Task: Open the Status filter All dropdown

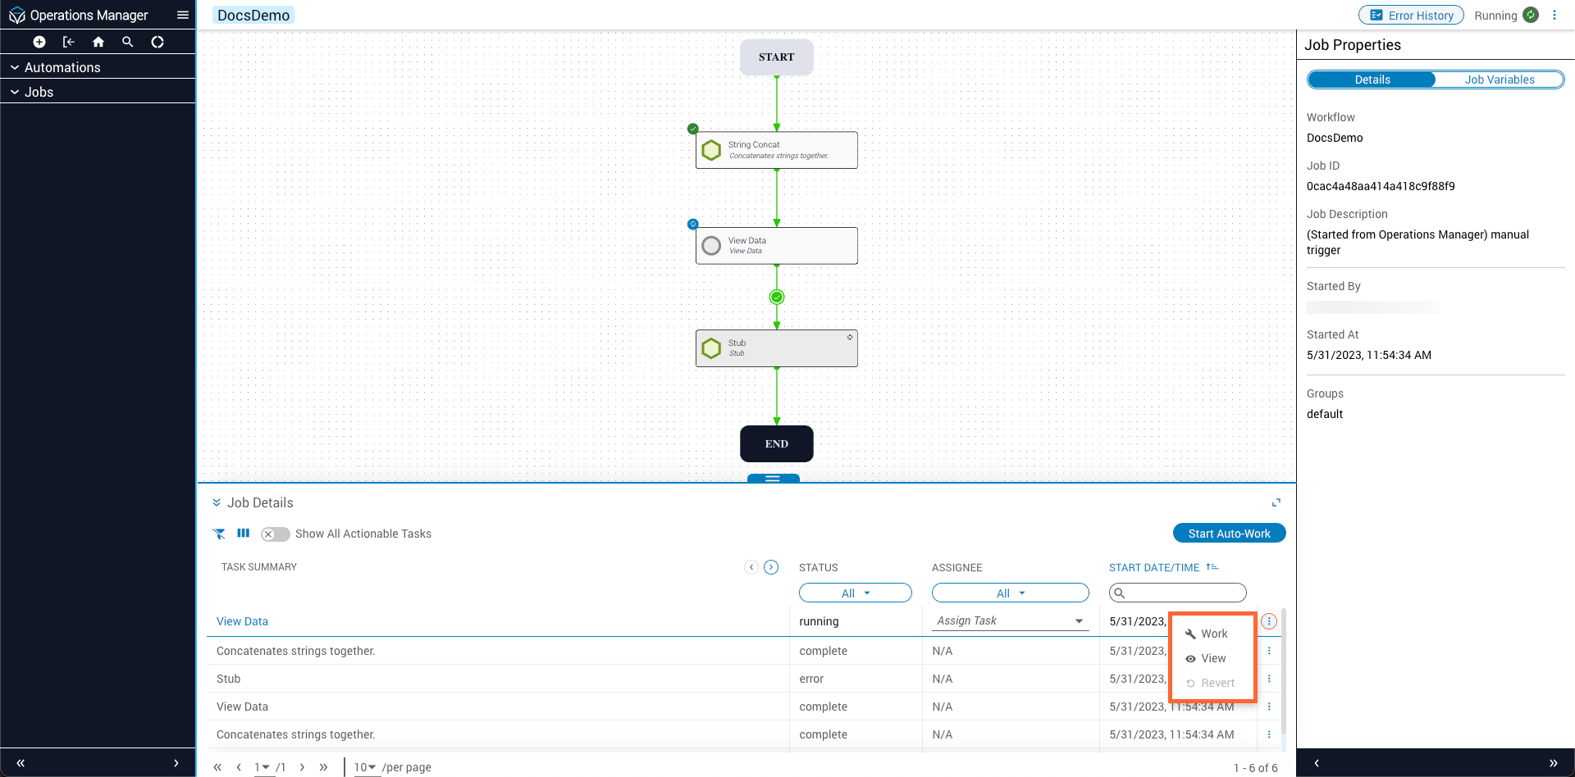Action: 855,593
